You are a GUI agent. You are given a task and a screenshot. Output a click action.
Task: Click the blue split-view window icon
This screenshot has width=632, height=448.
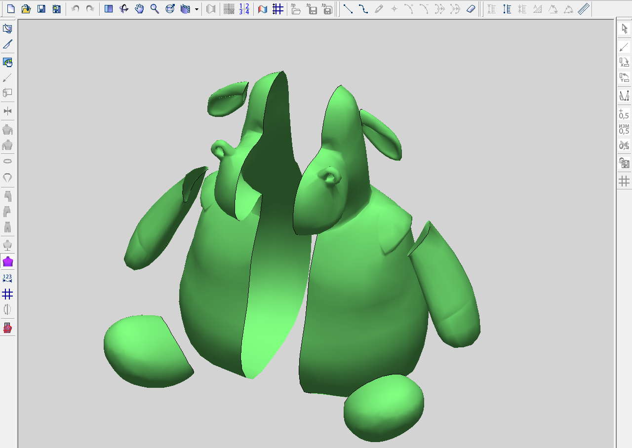[x=109, y=9]
